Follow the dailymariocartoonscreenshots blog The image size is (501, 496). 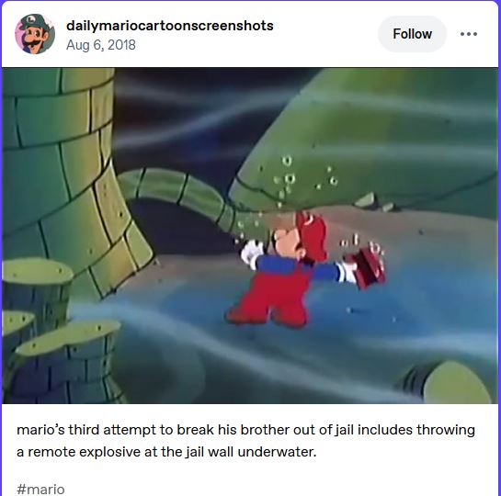(x=412, y=34)
